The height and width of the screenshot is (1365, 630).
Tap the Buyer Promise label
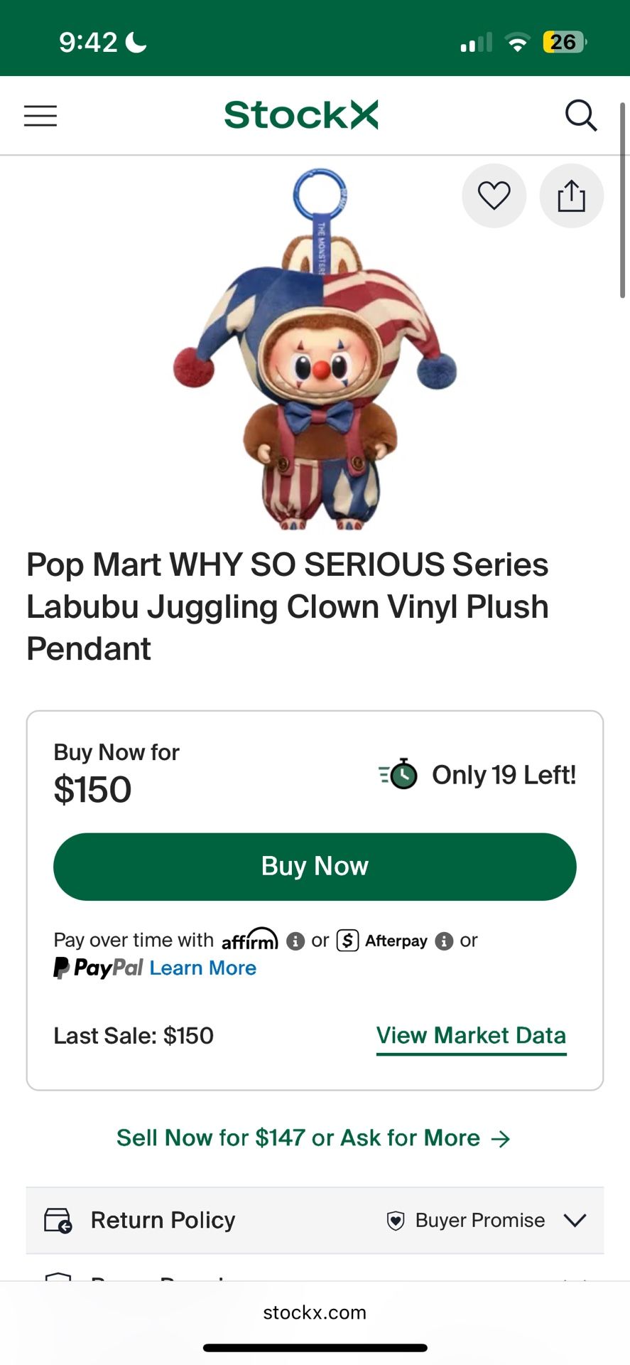click(x=479, y=1220)
